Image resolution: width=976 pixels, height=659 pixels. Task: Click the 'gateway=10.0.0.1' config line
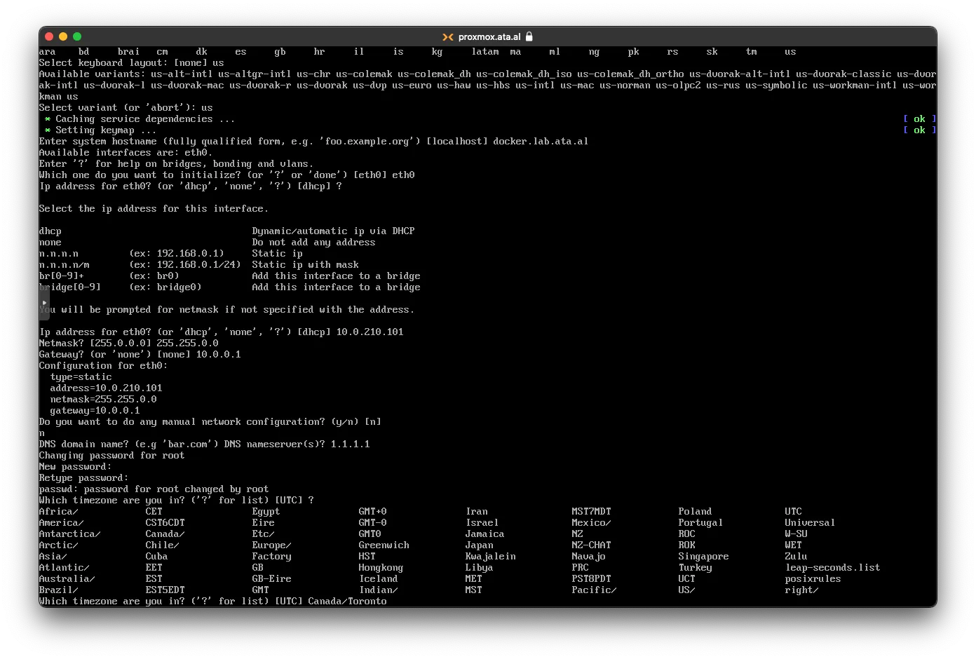tap(95, 411)
